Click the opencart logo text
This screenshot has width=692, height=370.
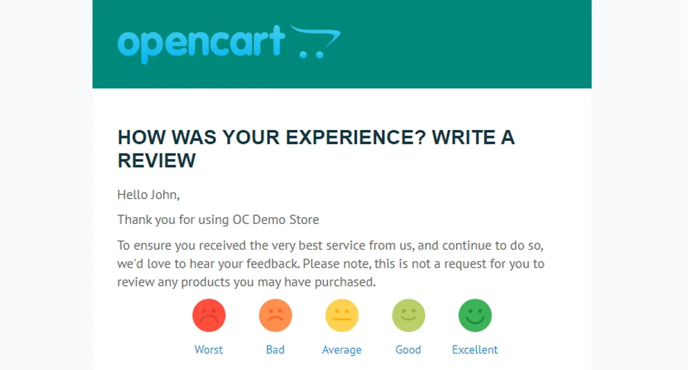click(201, 44)
